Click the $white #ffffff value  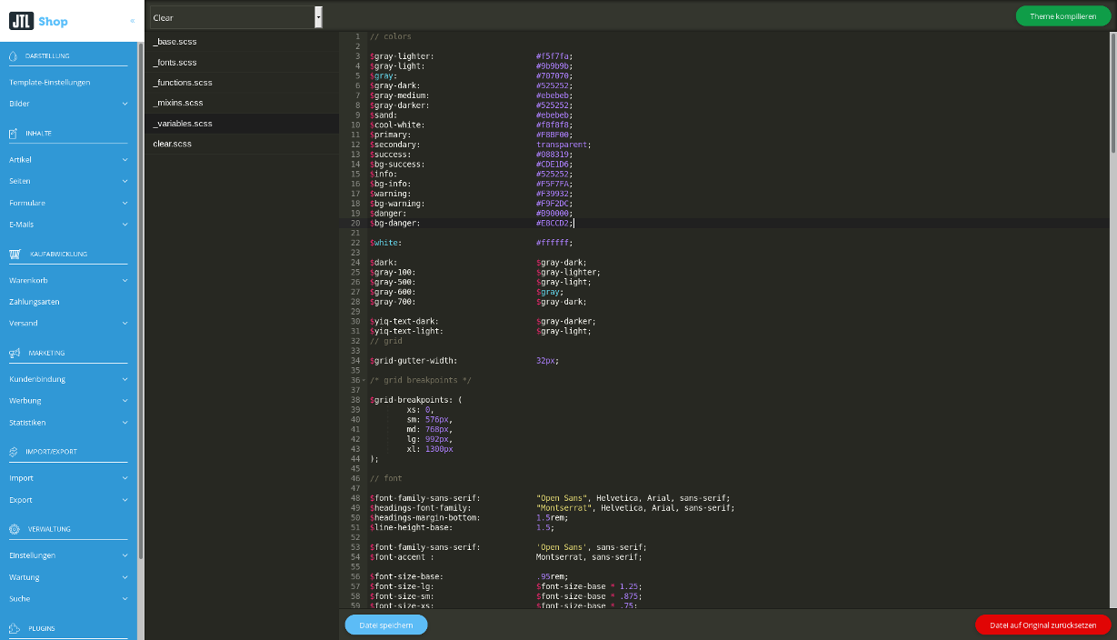click(x=553, y=243)
